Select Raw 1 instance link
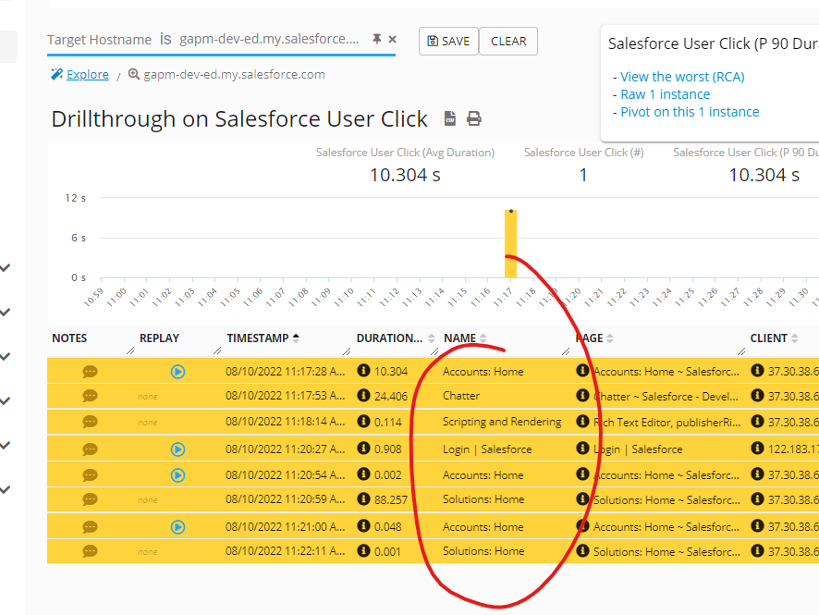Viewport: 819px width, 615px height. [x=665, y=94]
